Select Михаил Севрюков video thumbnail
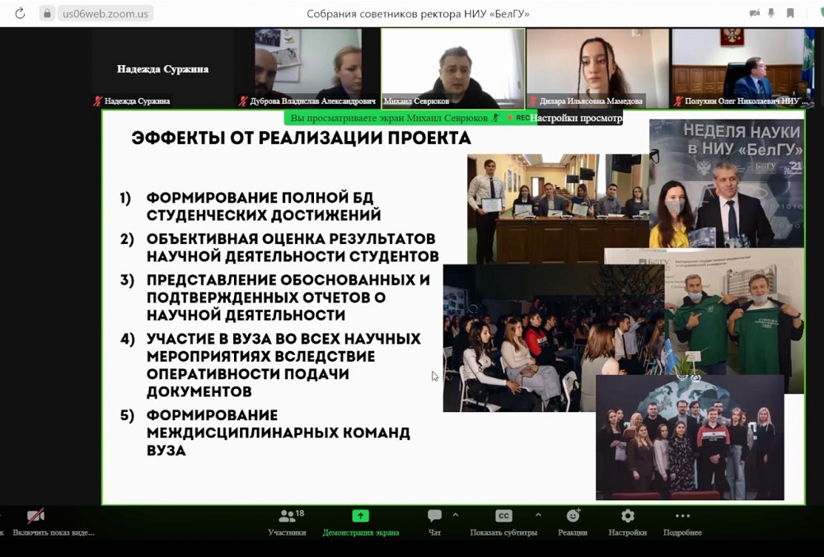This screenshot has height=557, width=824. tap(452, 68)
